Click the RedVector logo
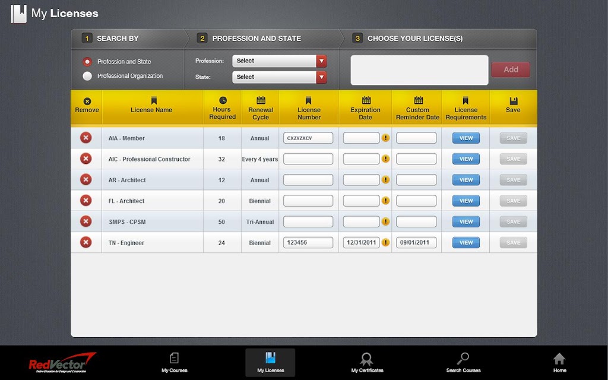 tap(62, 363)
